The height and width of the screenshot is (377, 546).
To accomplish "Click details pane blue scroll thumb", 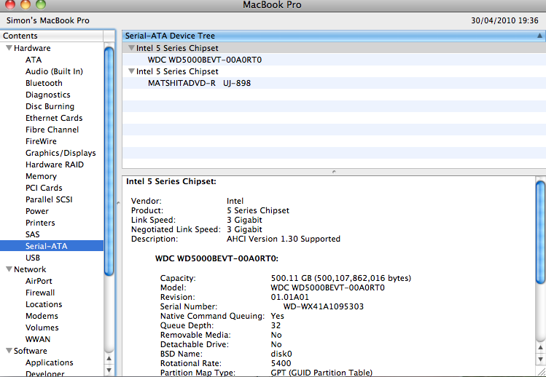I will pyautogui.click(x=540, y=232).
